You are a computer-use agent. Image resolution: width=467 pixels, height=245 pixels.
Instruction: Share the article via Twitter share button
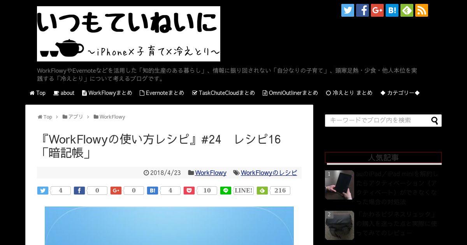pyautogui.click(x=43, y=191)
